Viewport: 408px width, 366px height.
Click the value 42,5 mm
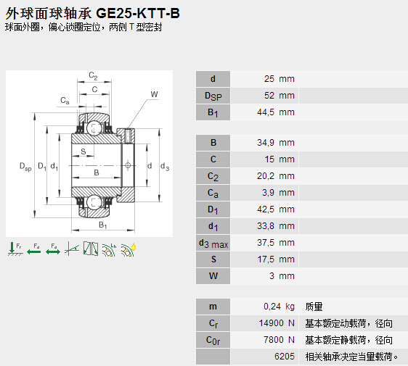pyautogui.click(x=276, y=209)
